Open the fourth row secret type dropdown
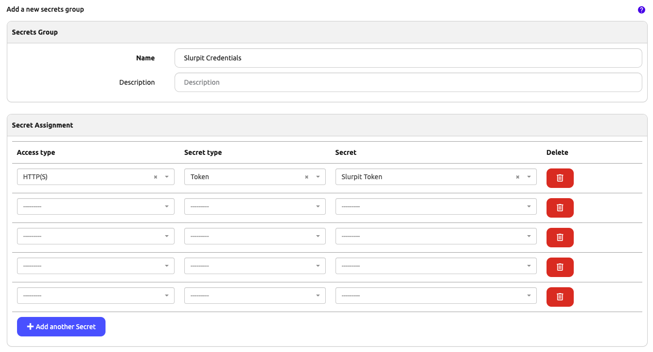This screenshot has width=653, height=352. 255,266
